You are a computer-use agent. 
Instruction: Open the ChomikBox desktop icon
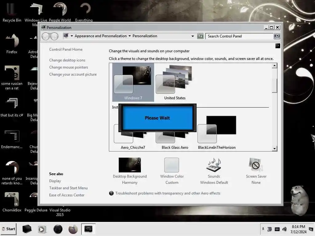[x=12, y=202]
